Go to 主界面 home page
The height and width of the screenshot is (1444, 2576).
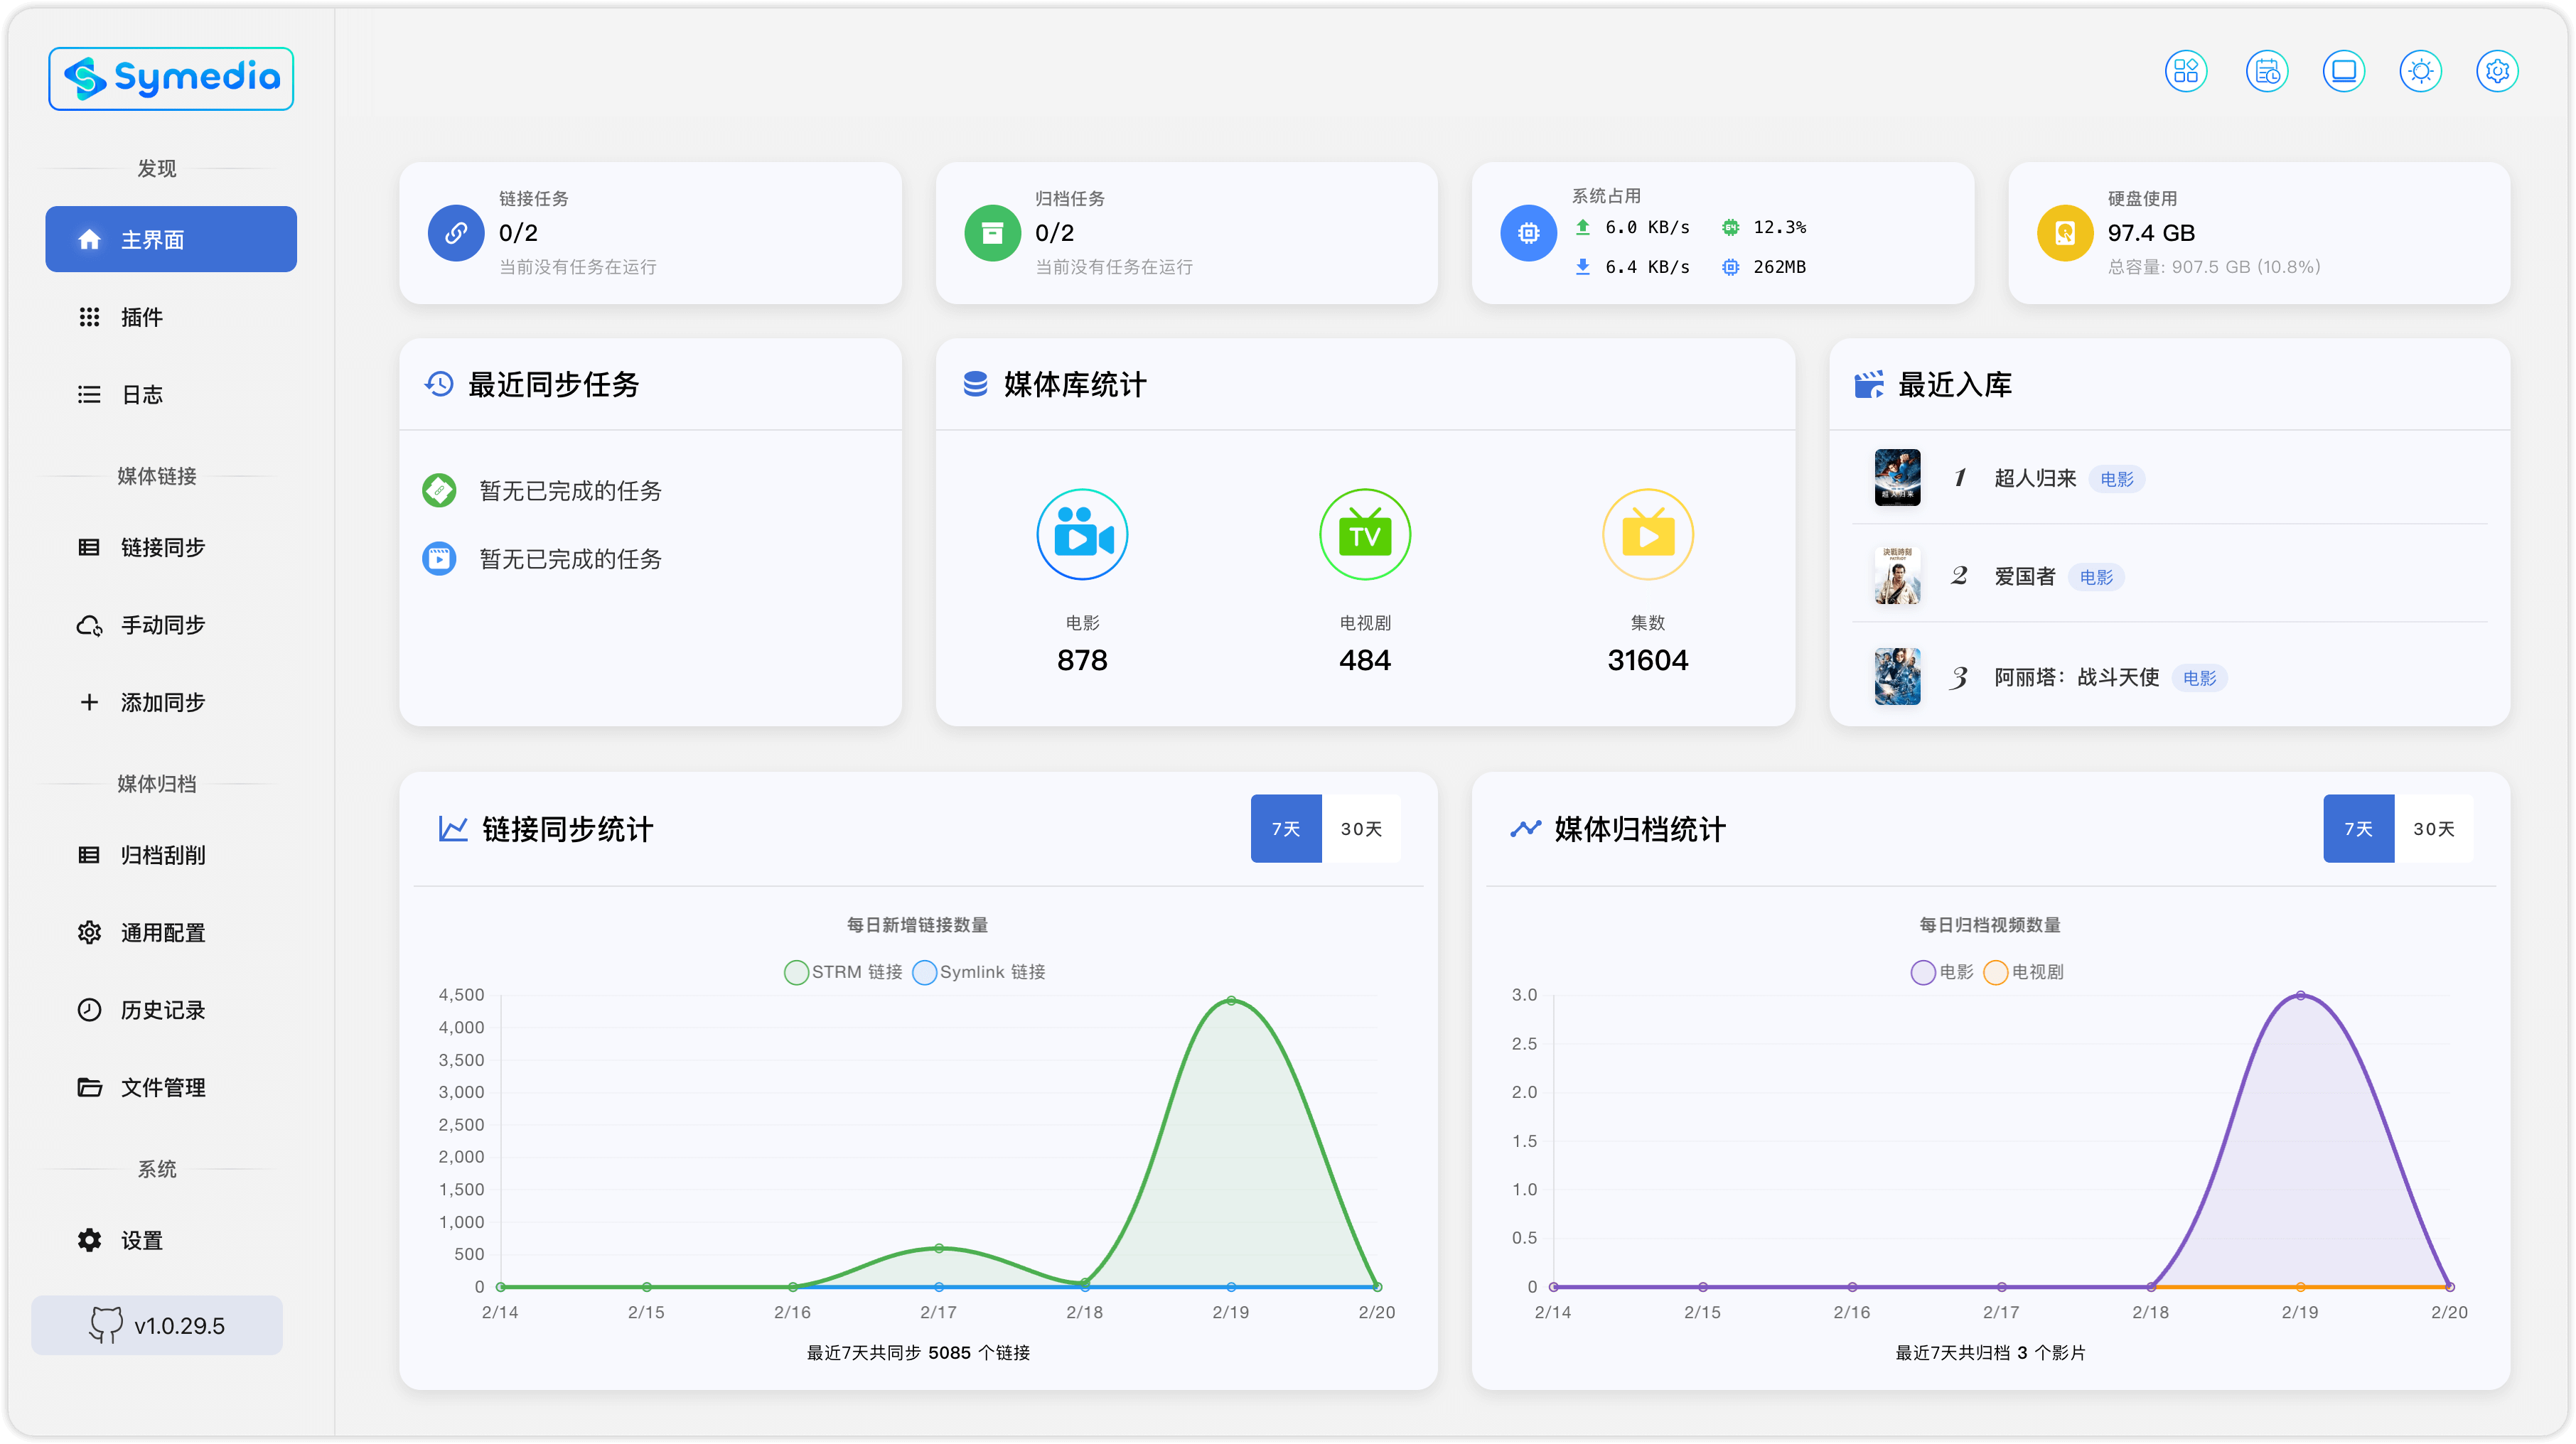point(171,239)
